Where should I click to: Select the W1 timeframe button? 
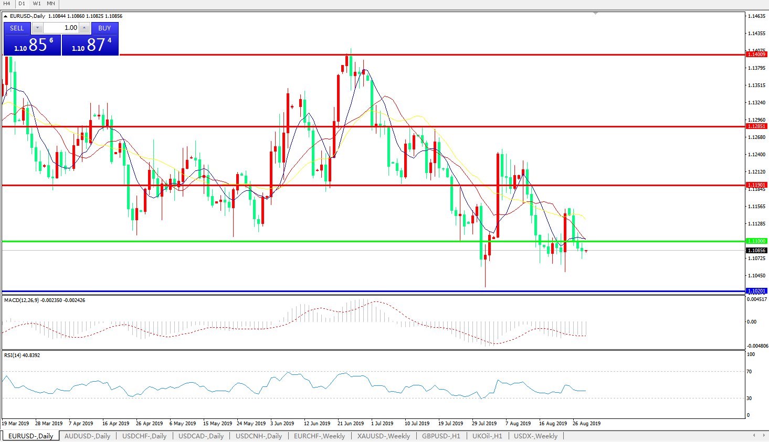tap(37, 4)
